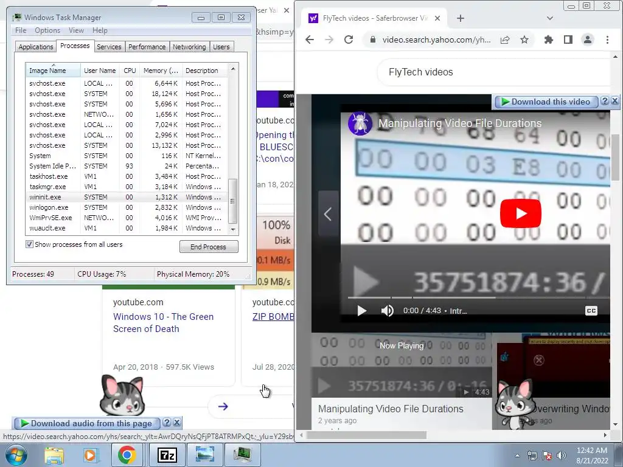Select the System Idle Process row
This screenshot has height=467, width=623.
coord(127,166)
